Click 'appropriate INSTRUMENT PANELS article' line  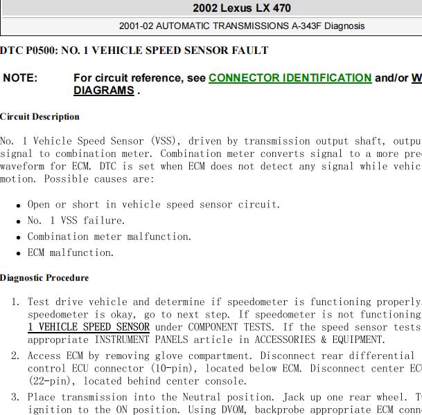(x=206, y=340)
